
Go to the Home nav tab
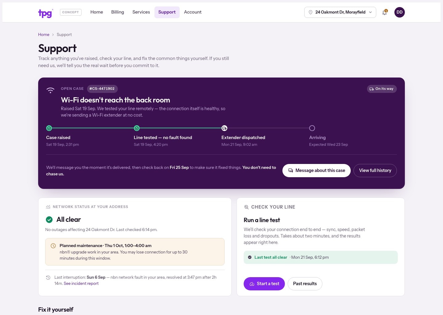pyautogui.click(x=97, y=12)
